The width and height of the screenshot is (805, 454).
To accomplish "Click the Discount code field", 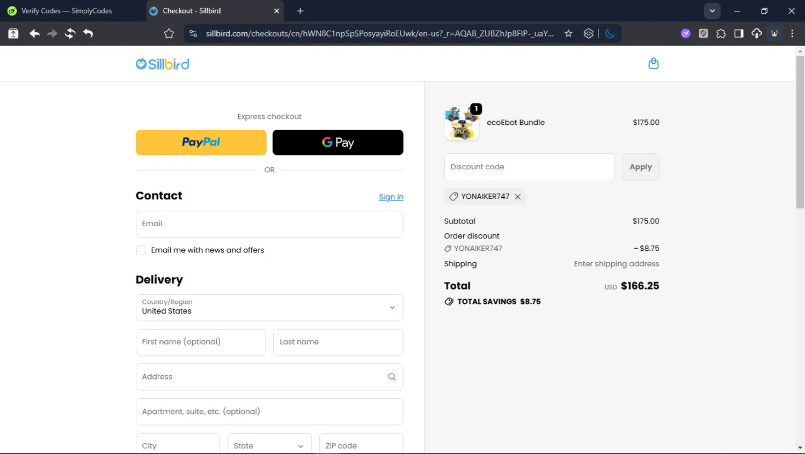I will [529, 167].
